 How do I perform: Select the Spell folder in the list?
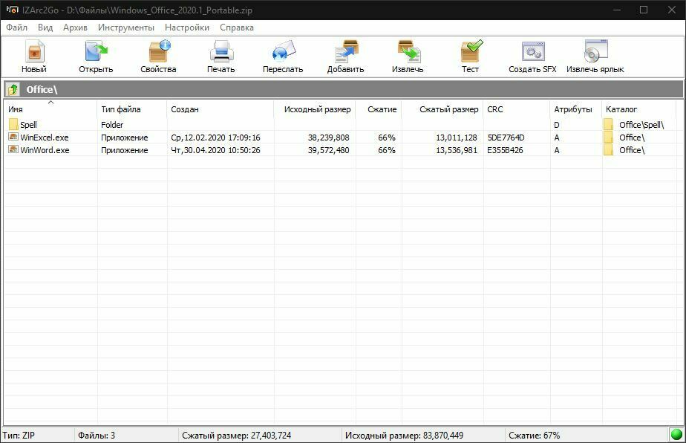pos(28,125)
